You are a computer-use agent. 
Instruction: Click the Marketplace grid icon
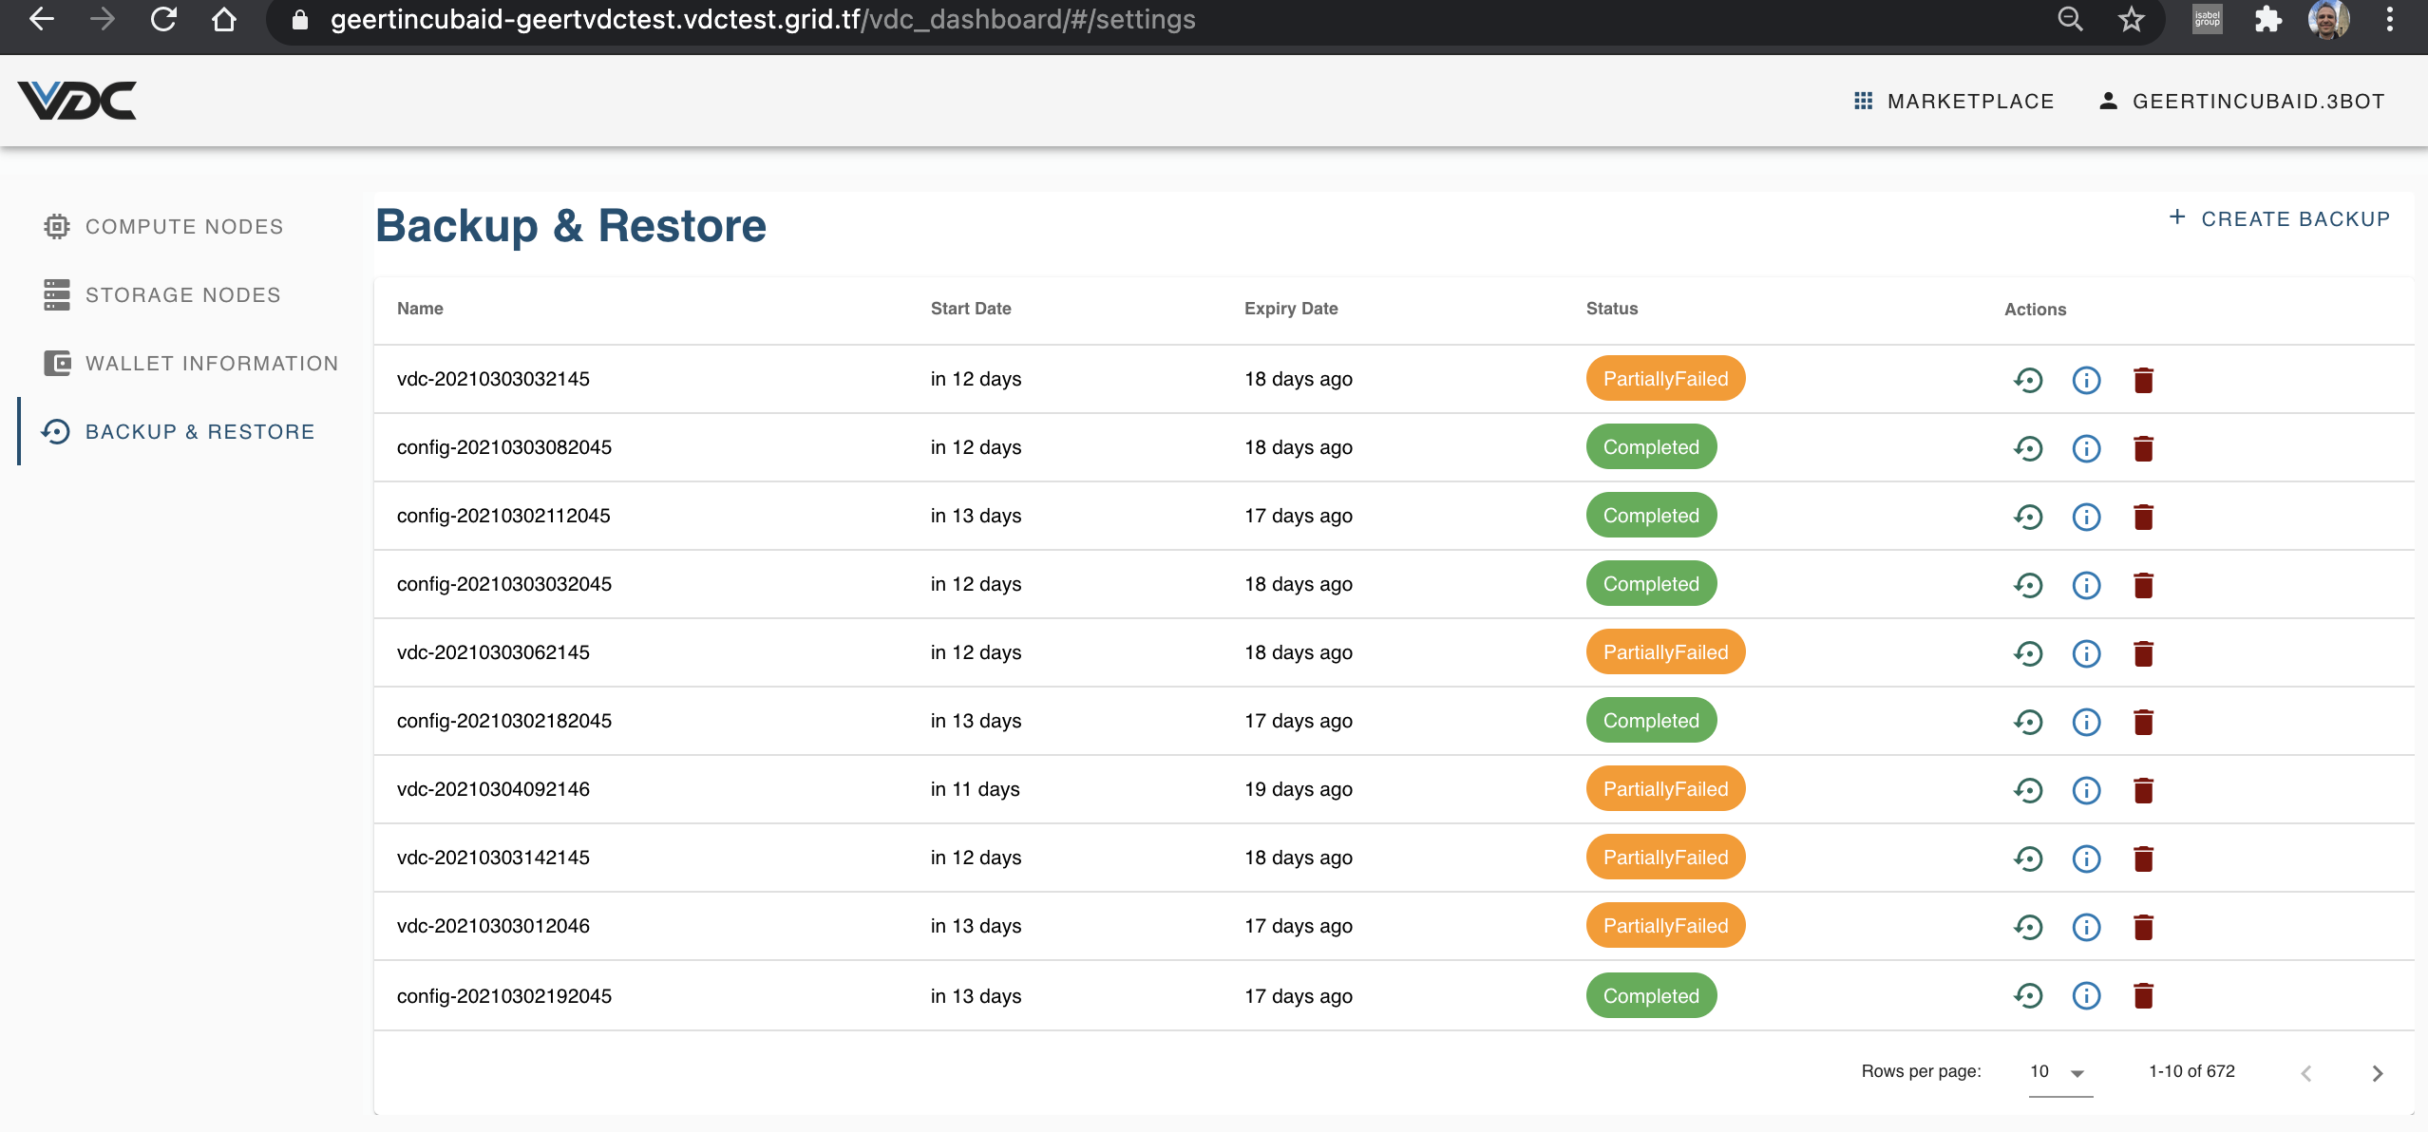click(x=1863, y=100)
